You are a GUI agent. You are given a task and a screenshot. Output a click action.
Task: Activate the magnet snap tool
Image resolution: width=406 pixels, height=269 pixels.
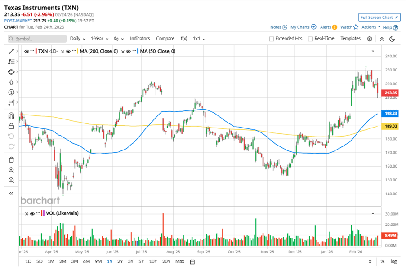tap(12, 116)
